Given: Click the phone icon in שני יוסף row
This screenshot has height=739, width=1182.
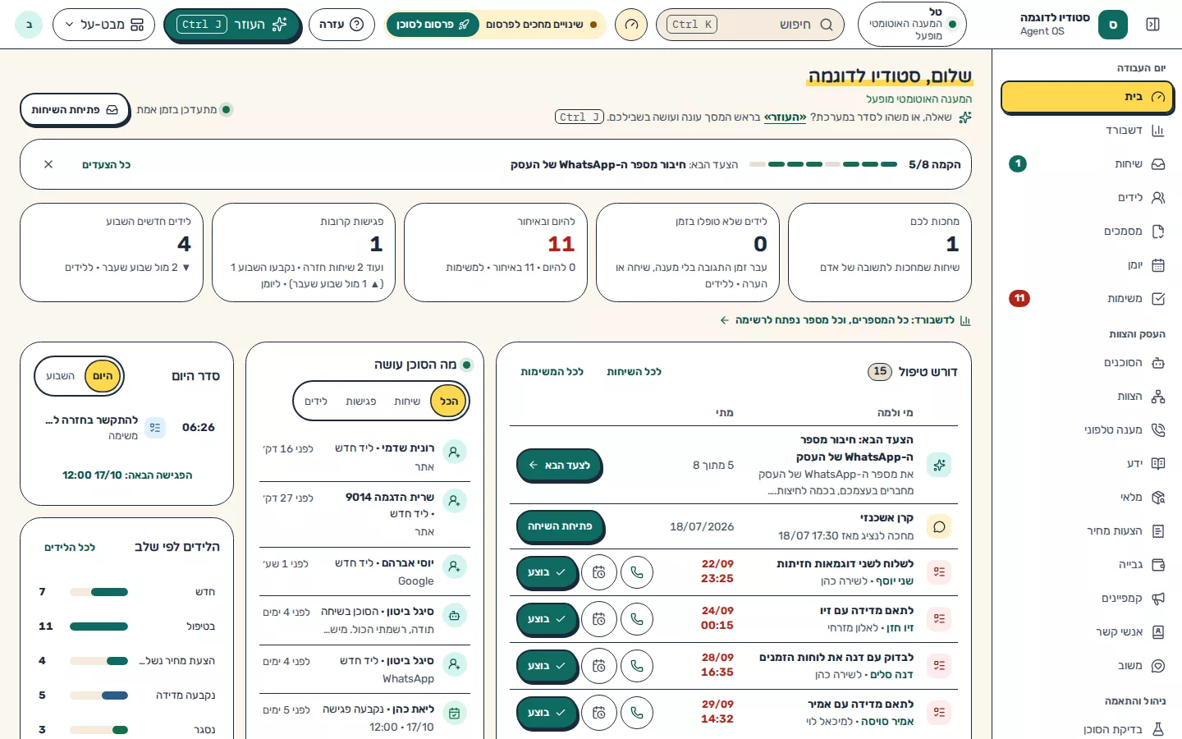Looking at the screenshot, I should point(637,572).
